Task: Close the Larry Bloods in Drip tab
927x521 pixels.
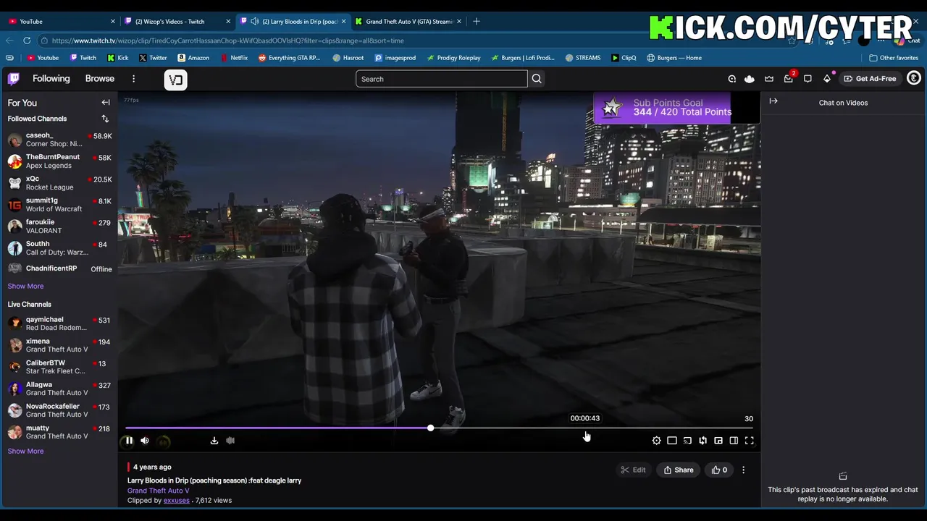Action: 343,22
